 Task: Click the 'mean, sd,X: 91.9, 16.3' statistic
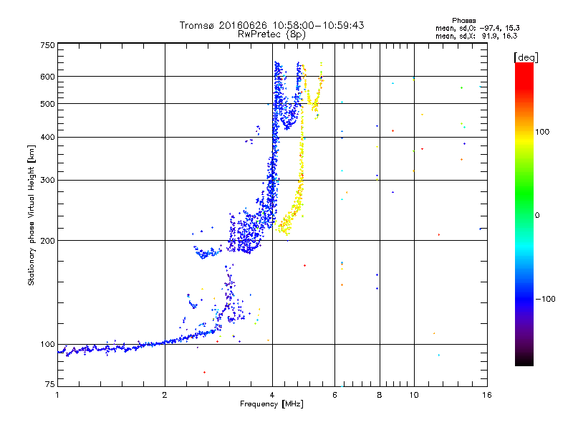coord(476,36)
